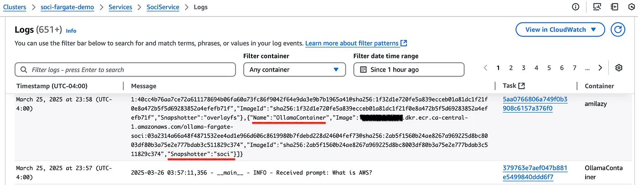Click calendar icon in date range filter
This screenshot has height=185, width=638.
363,70
